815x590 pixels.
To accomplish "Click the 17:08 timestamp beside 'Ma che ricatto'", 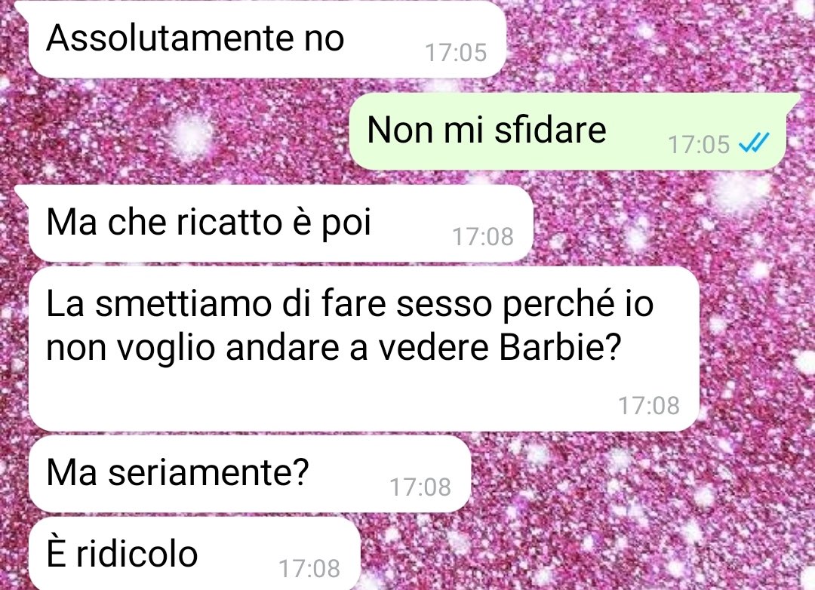I will coord(483,236).
